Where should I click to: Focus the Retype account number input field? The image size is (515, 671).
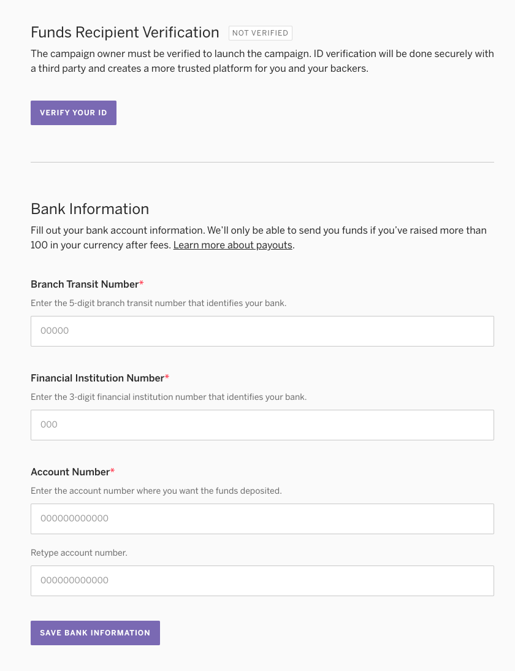pyautogui.click(x=262, y=581)
